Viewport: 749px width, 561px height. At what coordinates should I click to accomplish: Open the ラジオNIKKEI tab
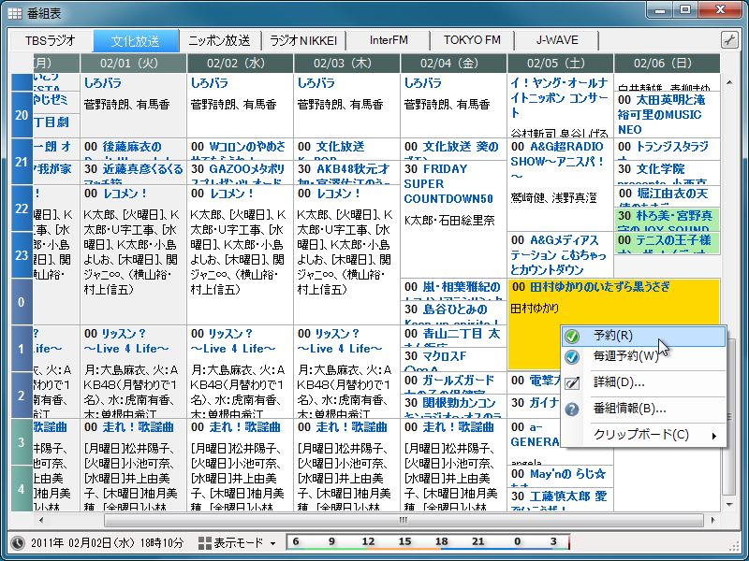point(303,40)
